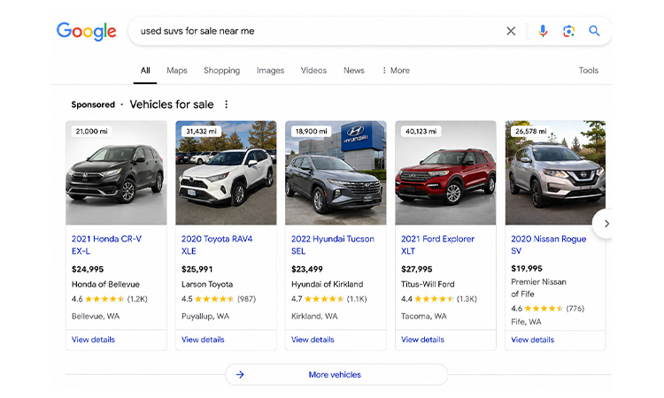
Task: Switch to the Maps tab
Action: point(177,70)
